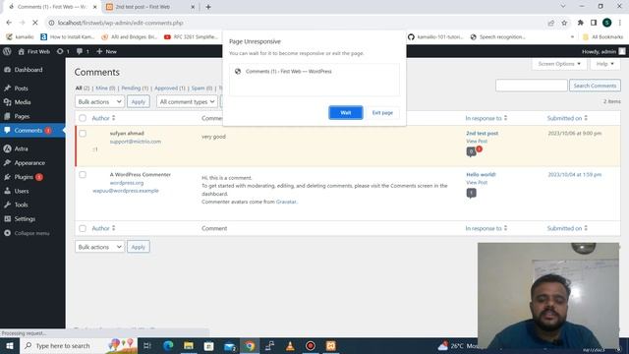The width and height of the screenshot is (629, 354).
Task: Filter comments by Pending
Action: click(135, 88)
